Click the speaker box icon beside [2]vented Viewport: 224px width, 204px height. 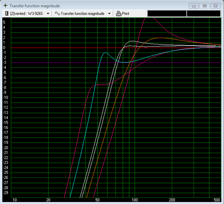[7, 13]
